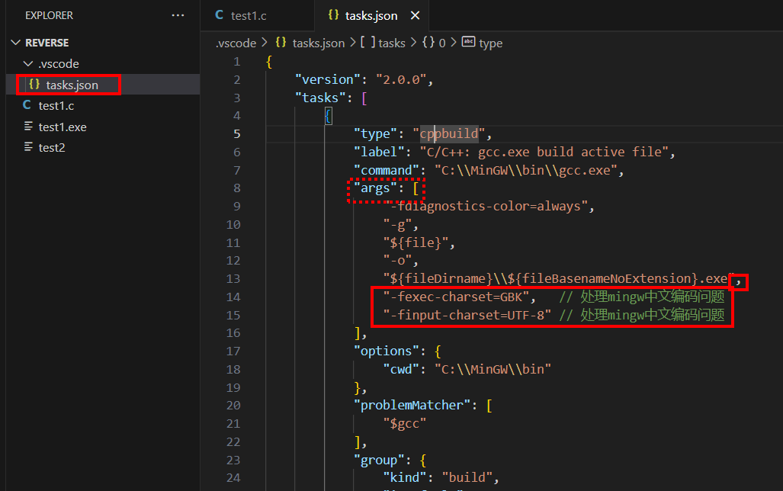783x491 pixels.
Task: Place cursor on "version" key
Action: point(328,79)
